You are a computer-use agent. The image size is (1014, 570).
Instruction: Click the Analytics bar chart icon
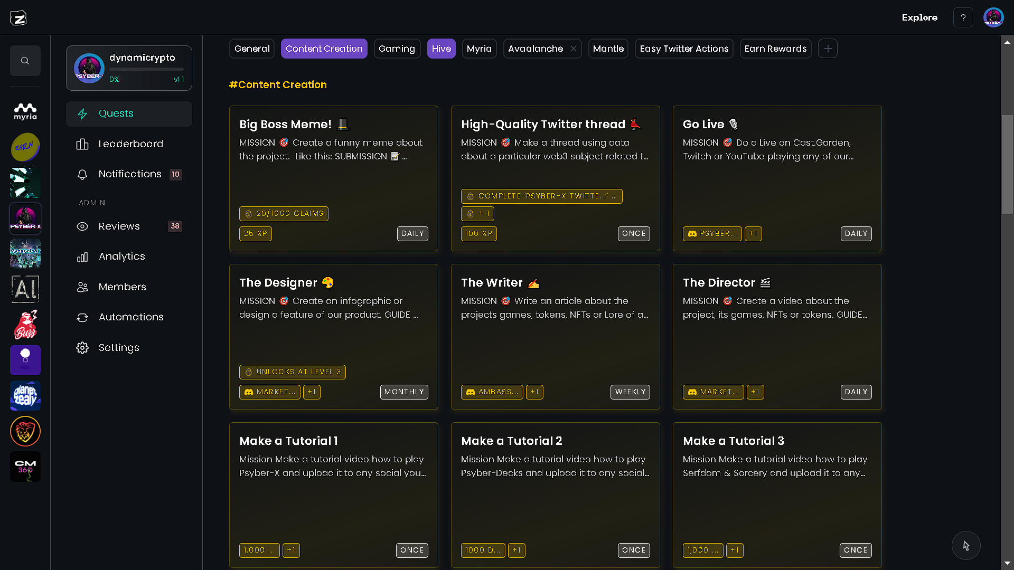(82, 256)
